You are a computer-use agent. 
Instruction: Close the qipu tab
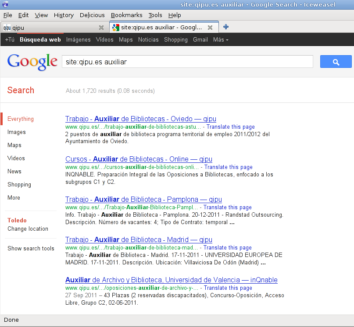pos(101,28)
